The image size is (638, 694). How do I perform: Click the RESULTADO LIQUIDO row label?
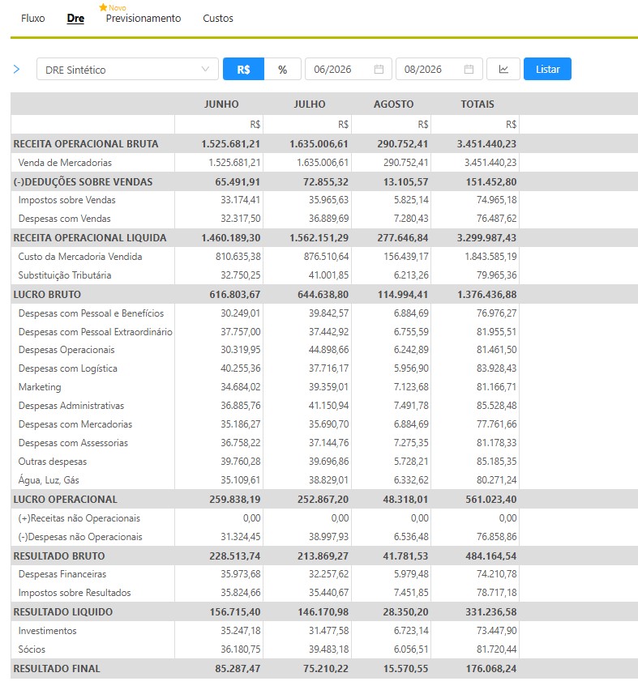pos(63,612)
